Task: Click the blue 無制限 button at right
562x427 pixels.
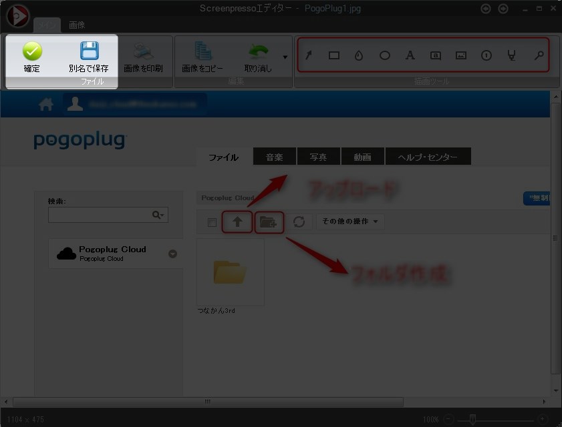Action: pos(537,198)
